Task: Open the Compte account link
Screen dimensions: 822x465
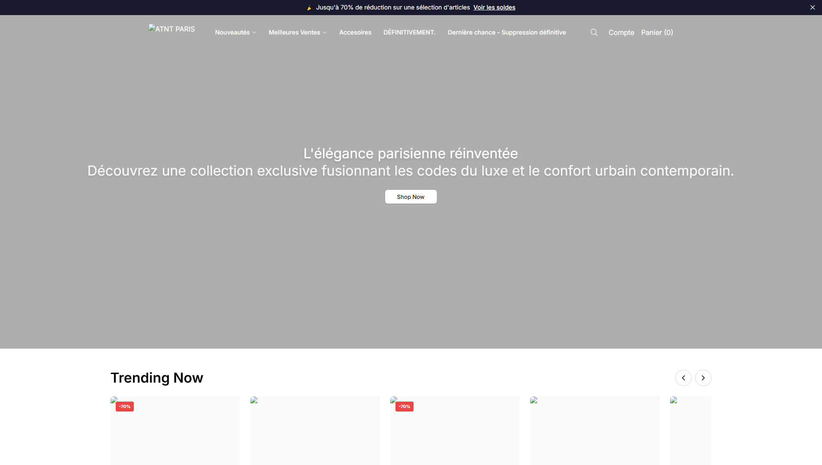Action: click(x=621, y=32)
